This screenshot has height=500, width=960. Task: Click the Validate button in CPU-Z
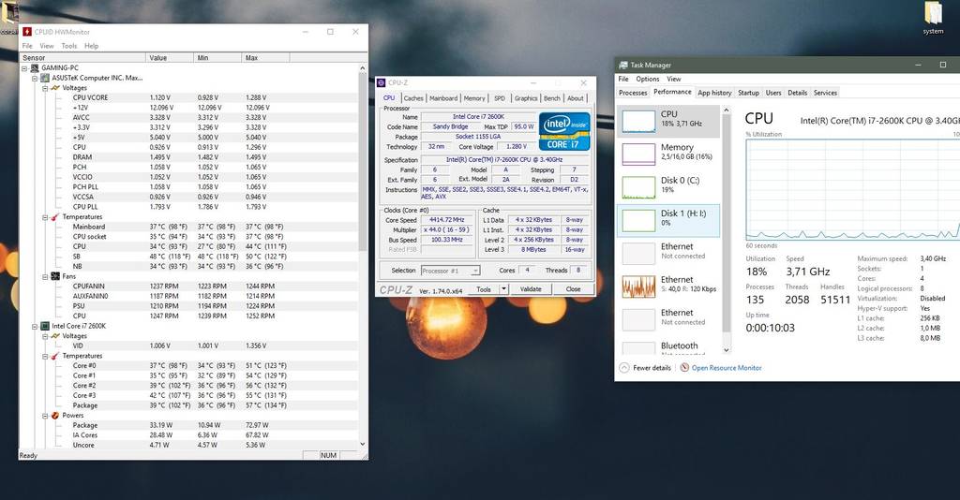pyautogui.click(x=531, y=289)
